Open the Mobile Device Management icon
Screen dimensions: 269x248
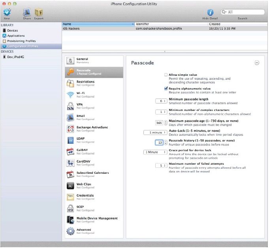70,220
